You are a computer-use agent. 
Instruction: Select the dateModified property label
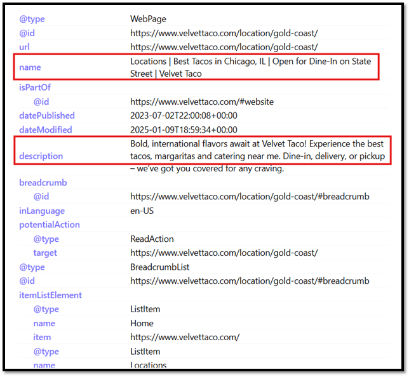coord(46,129)
